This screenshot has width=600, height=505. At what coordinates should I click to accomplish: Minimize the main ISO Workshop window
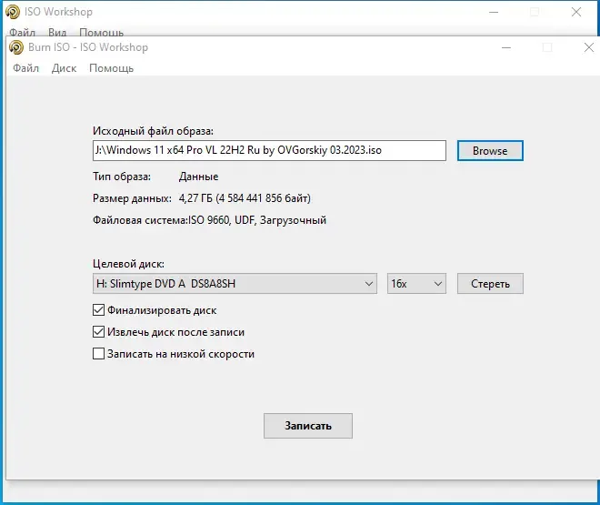pyautogui.click(x=494, y=12)
